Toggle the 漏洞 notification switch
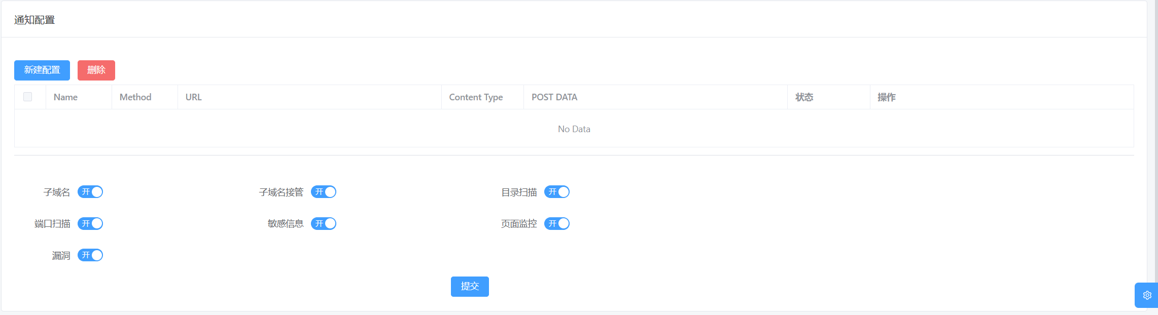 pyautogui.click(x=90, y=255)
